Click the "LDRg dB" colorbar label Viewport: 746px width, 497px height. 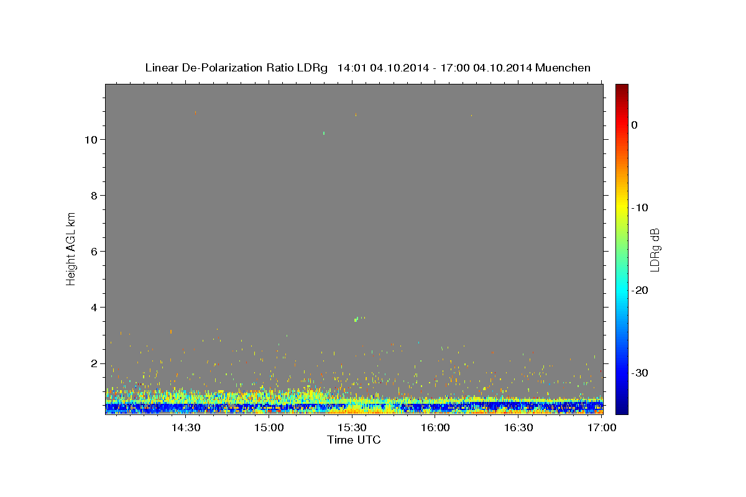coord(654,249)
